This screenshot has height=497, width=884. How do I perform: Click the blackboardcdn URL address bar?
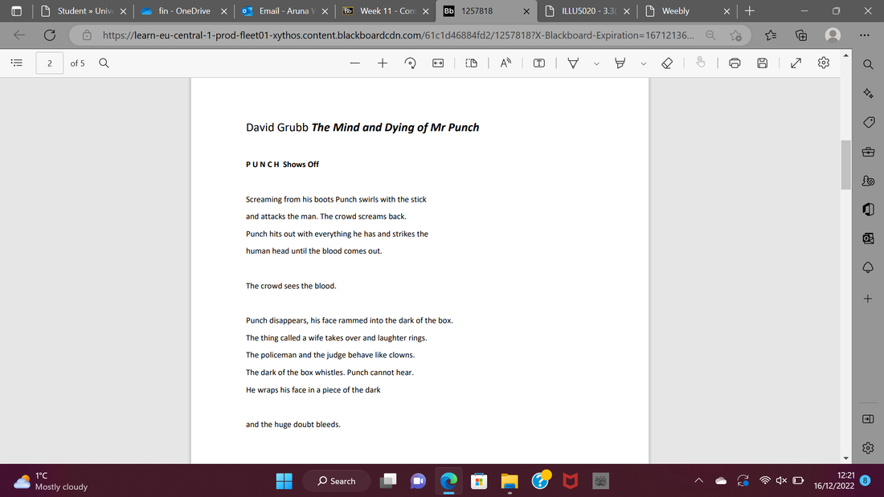398,35
